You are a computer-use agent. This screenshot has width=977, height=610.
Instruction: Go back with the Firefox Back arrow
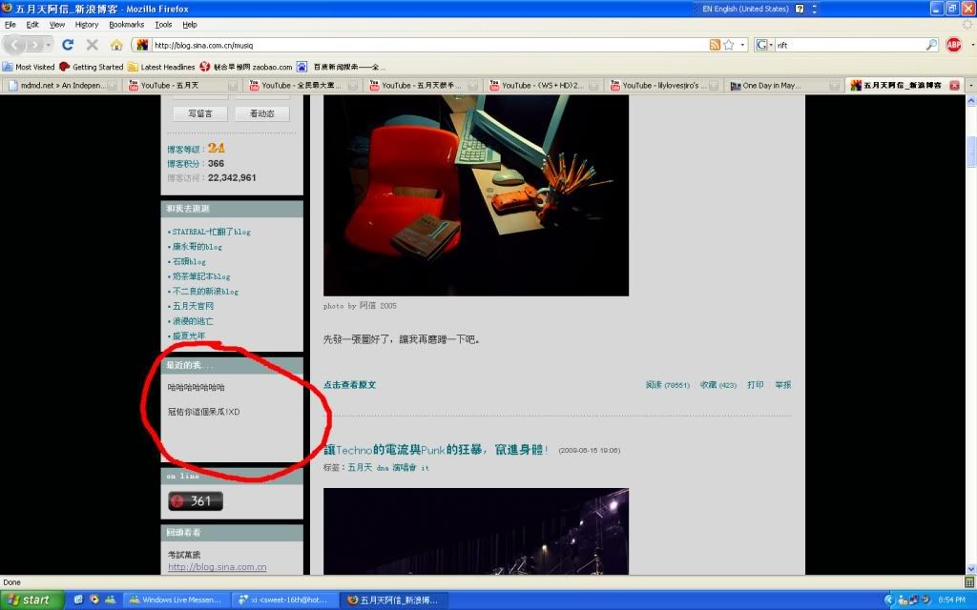point(15,45)
